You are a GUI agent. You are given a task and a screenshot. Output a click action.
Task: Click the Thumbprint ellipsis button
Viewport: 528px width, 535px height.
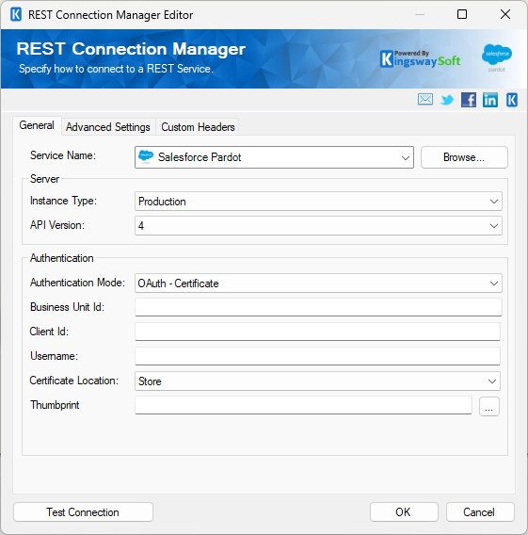(x=489, y=406)
